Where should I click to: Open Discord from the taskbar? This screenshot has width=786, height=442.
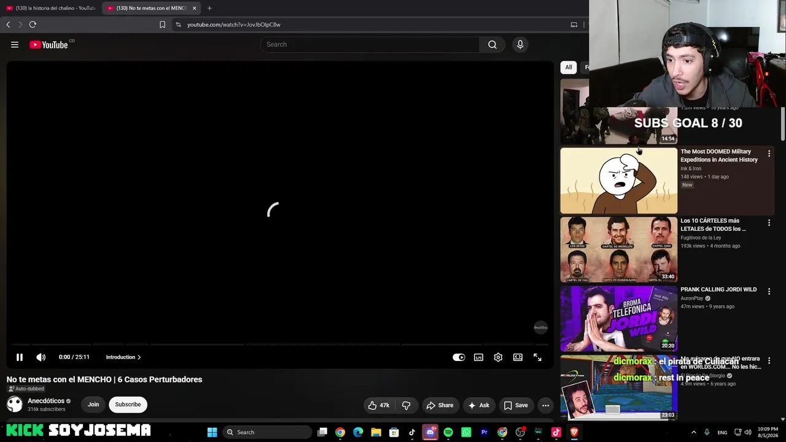430,432
